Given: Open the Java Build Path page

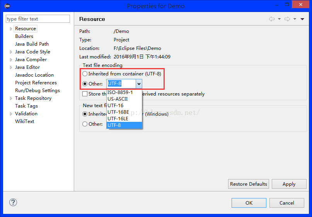Looking at the screenshot, I should 32,44.
